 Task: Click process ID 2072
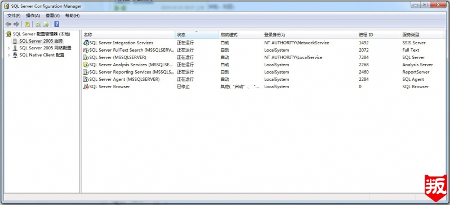(x=364, y=50)
